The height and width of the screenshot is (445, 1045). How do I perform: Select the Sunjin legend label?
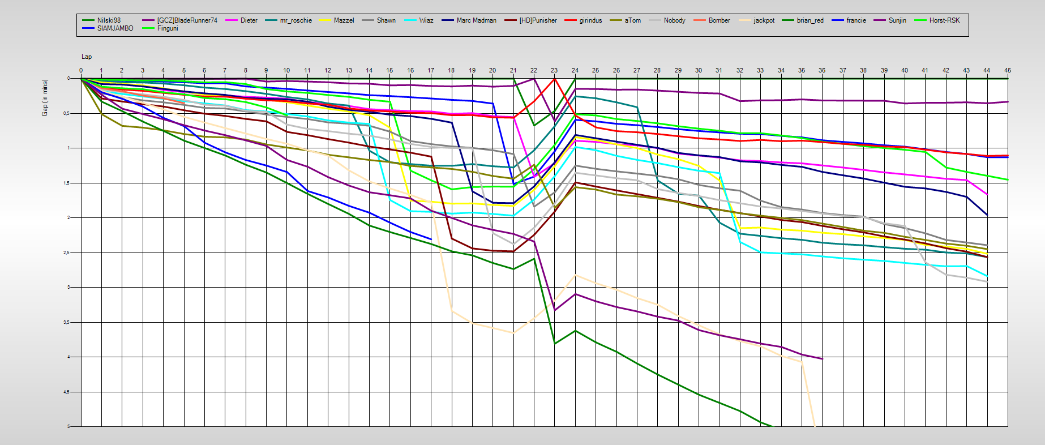coord(897,20)
